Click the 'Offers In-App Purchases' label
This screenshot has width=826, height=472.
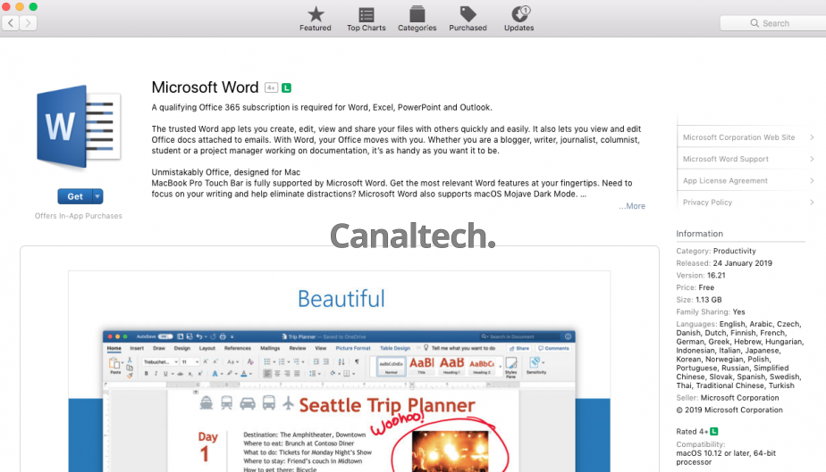tap(79, 216)
